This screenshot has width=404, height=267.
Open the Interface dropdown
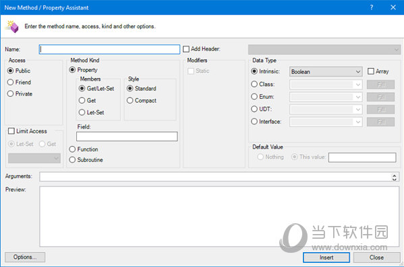pyautogui.click(x=326, y=122)
